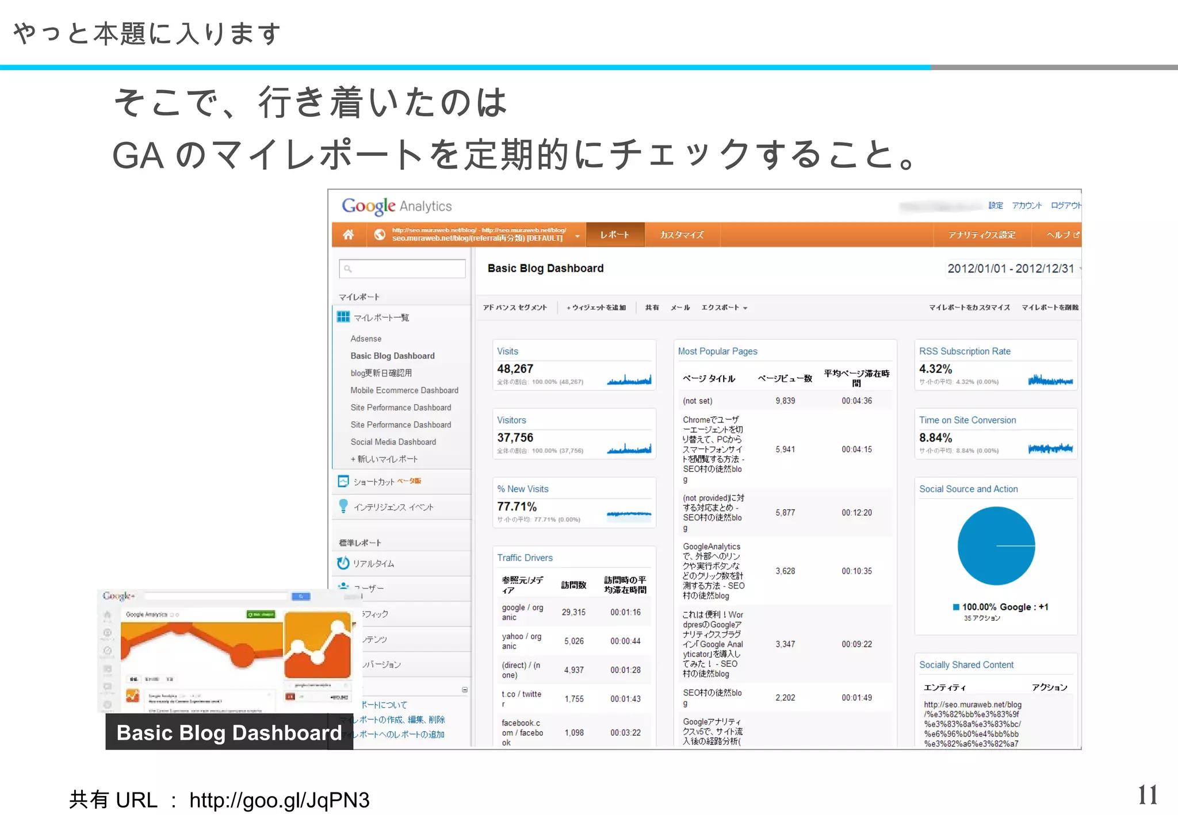Click the リアルタイム clock icon
1178x815 pixels.
(343, 563)
